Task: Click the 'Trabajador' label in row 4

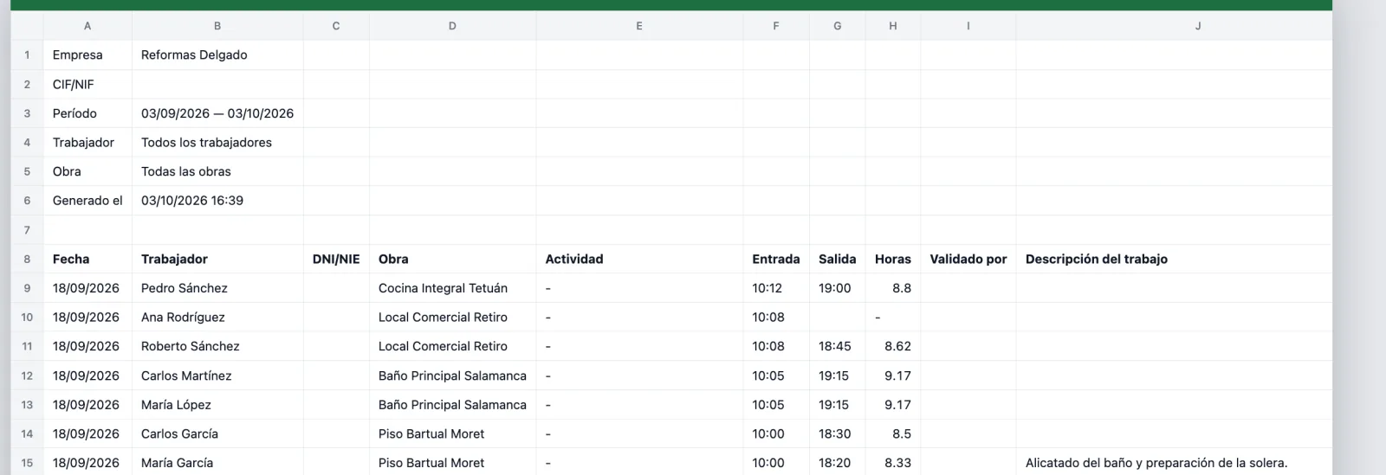Action: (x=87, y=143)
